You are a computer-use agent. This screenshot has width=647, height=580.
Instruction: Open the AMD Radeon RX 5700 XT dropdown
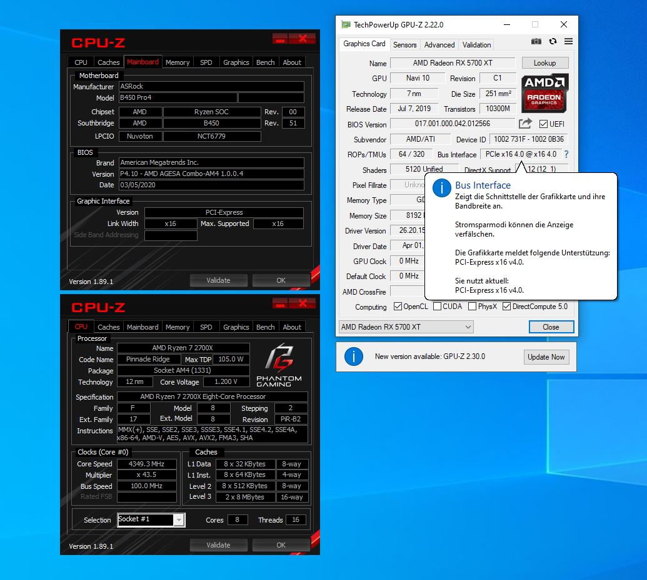click(x=406, y=327)
